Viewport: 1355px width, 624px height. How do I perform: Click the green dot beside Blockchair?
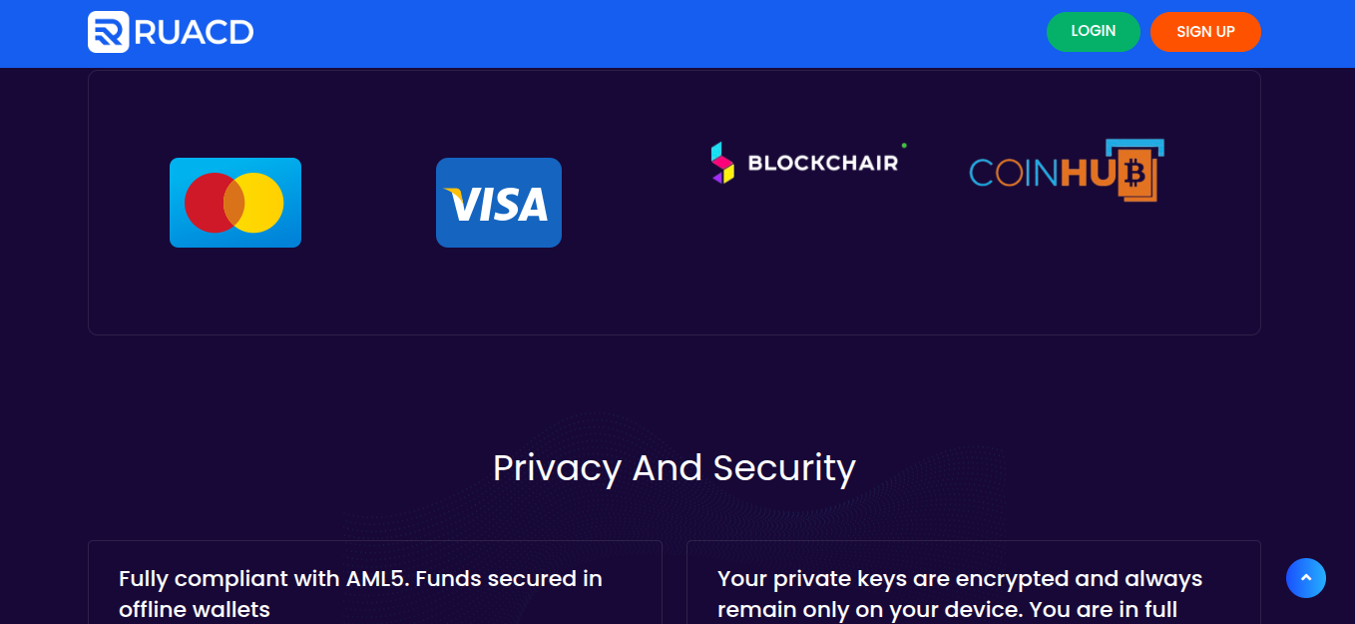click(x=904, y=146)
